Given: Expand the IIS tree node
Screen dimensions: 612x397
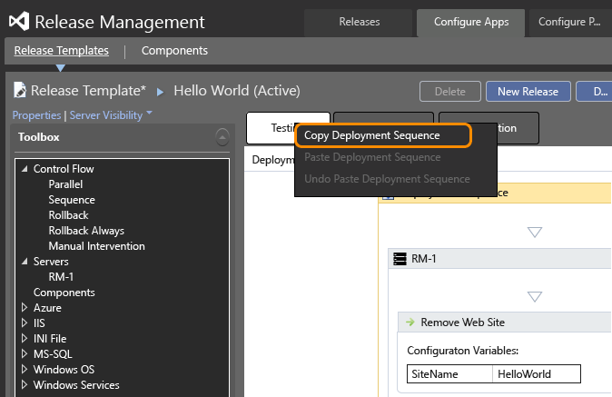Looking at the screenshot, I should [25, 323].
